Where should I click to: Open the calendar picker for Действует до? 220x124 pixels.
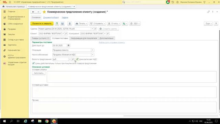68,45
